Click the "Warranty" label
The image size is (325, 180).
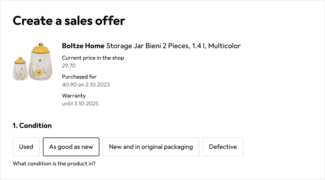click(x=74, y=96)
